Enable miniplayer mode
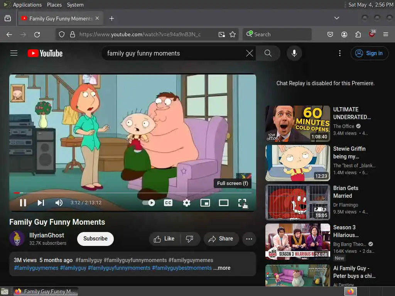Viewport: 395px width, 296px height. tap(205, 203)
